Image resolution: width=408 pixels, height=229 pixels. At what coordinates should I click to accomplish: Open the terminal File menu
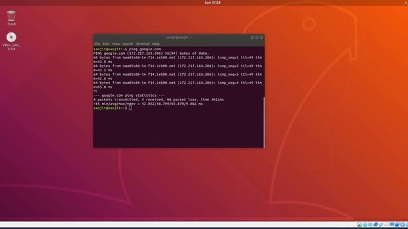(x=98, y=44)
